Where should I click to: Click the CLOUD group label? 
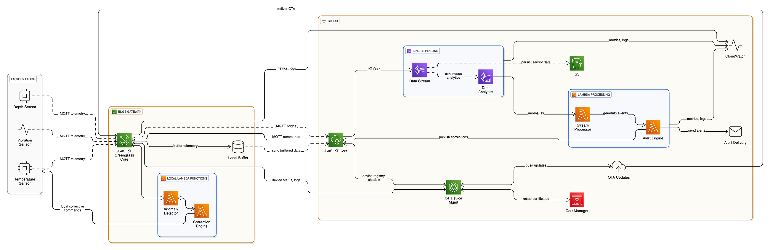pos(330,21)
